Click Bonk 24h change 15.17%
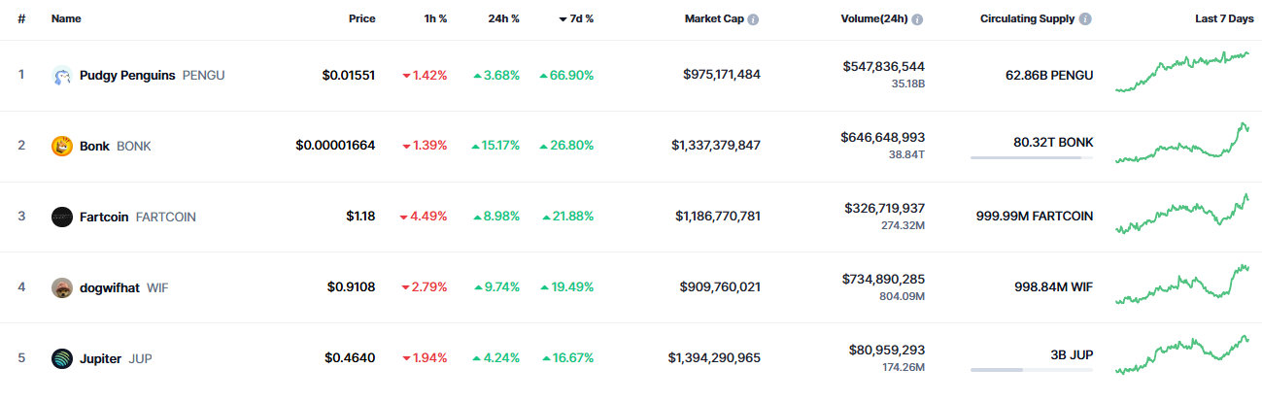Image resolution: width=1262 pixels, height=402 pixels. 495,146
